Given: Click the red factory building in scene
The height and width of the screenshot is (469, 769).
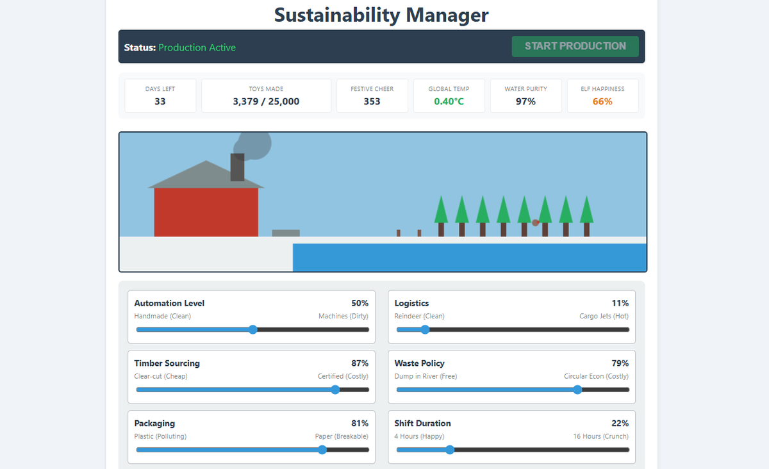Looking at the screenshot, I should [x=206, y=212].
